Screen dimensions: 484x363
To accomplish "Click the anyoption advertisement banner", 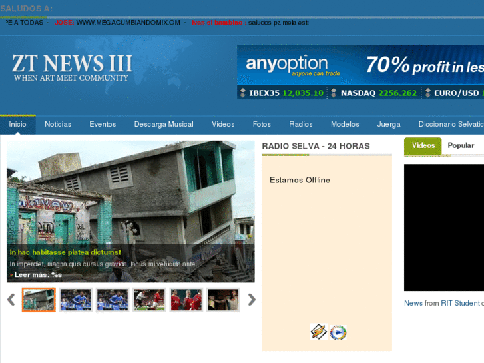I will coord(360,72).
